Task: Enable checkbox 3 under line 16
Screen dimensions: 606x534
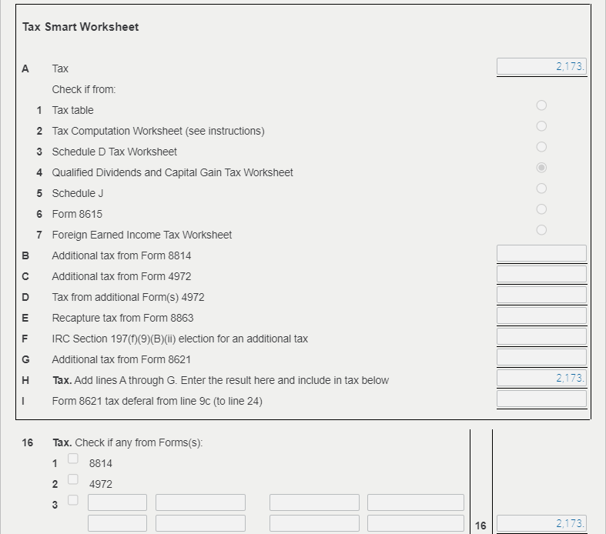Action: tap(73, 500)
